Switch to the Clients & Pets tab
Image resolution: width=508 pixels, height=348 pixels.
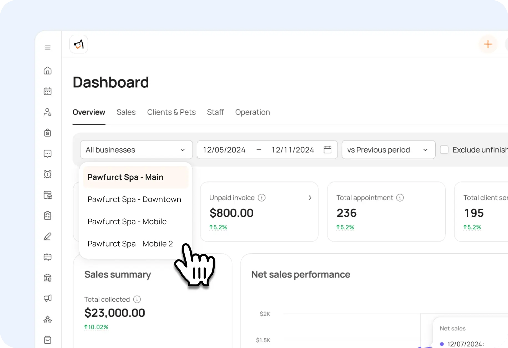171,112
